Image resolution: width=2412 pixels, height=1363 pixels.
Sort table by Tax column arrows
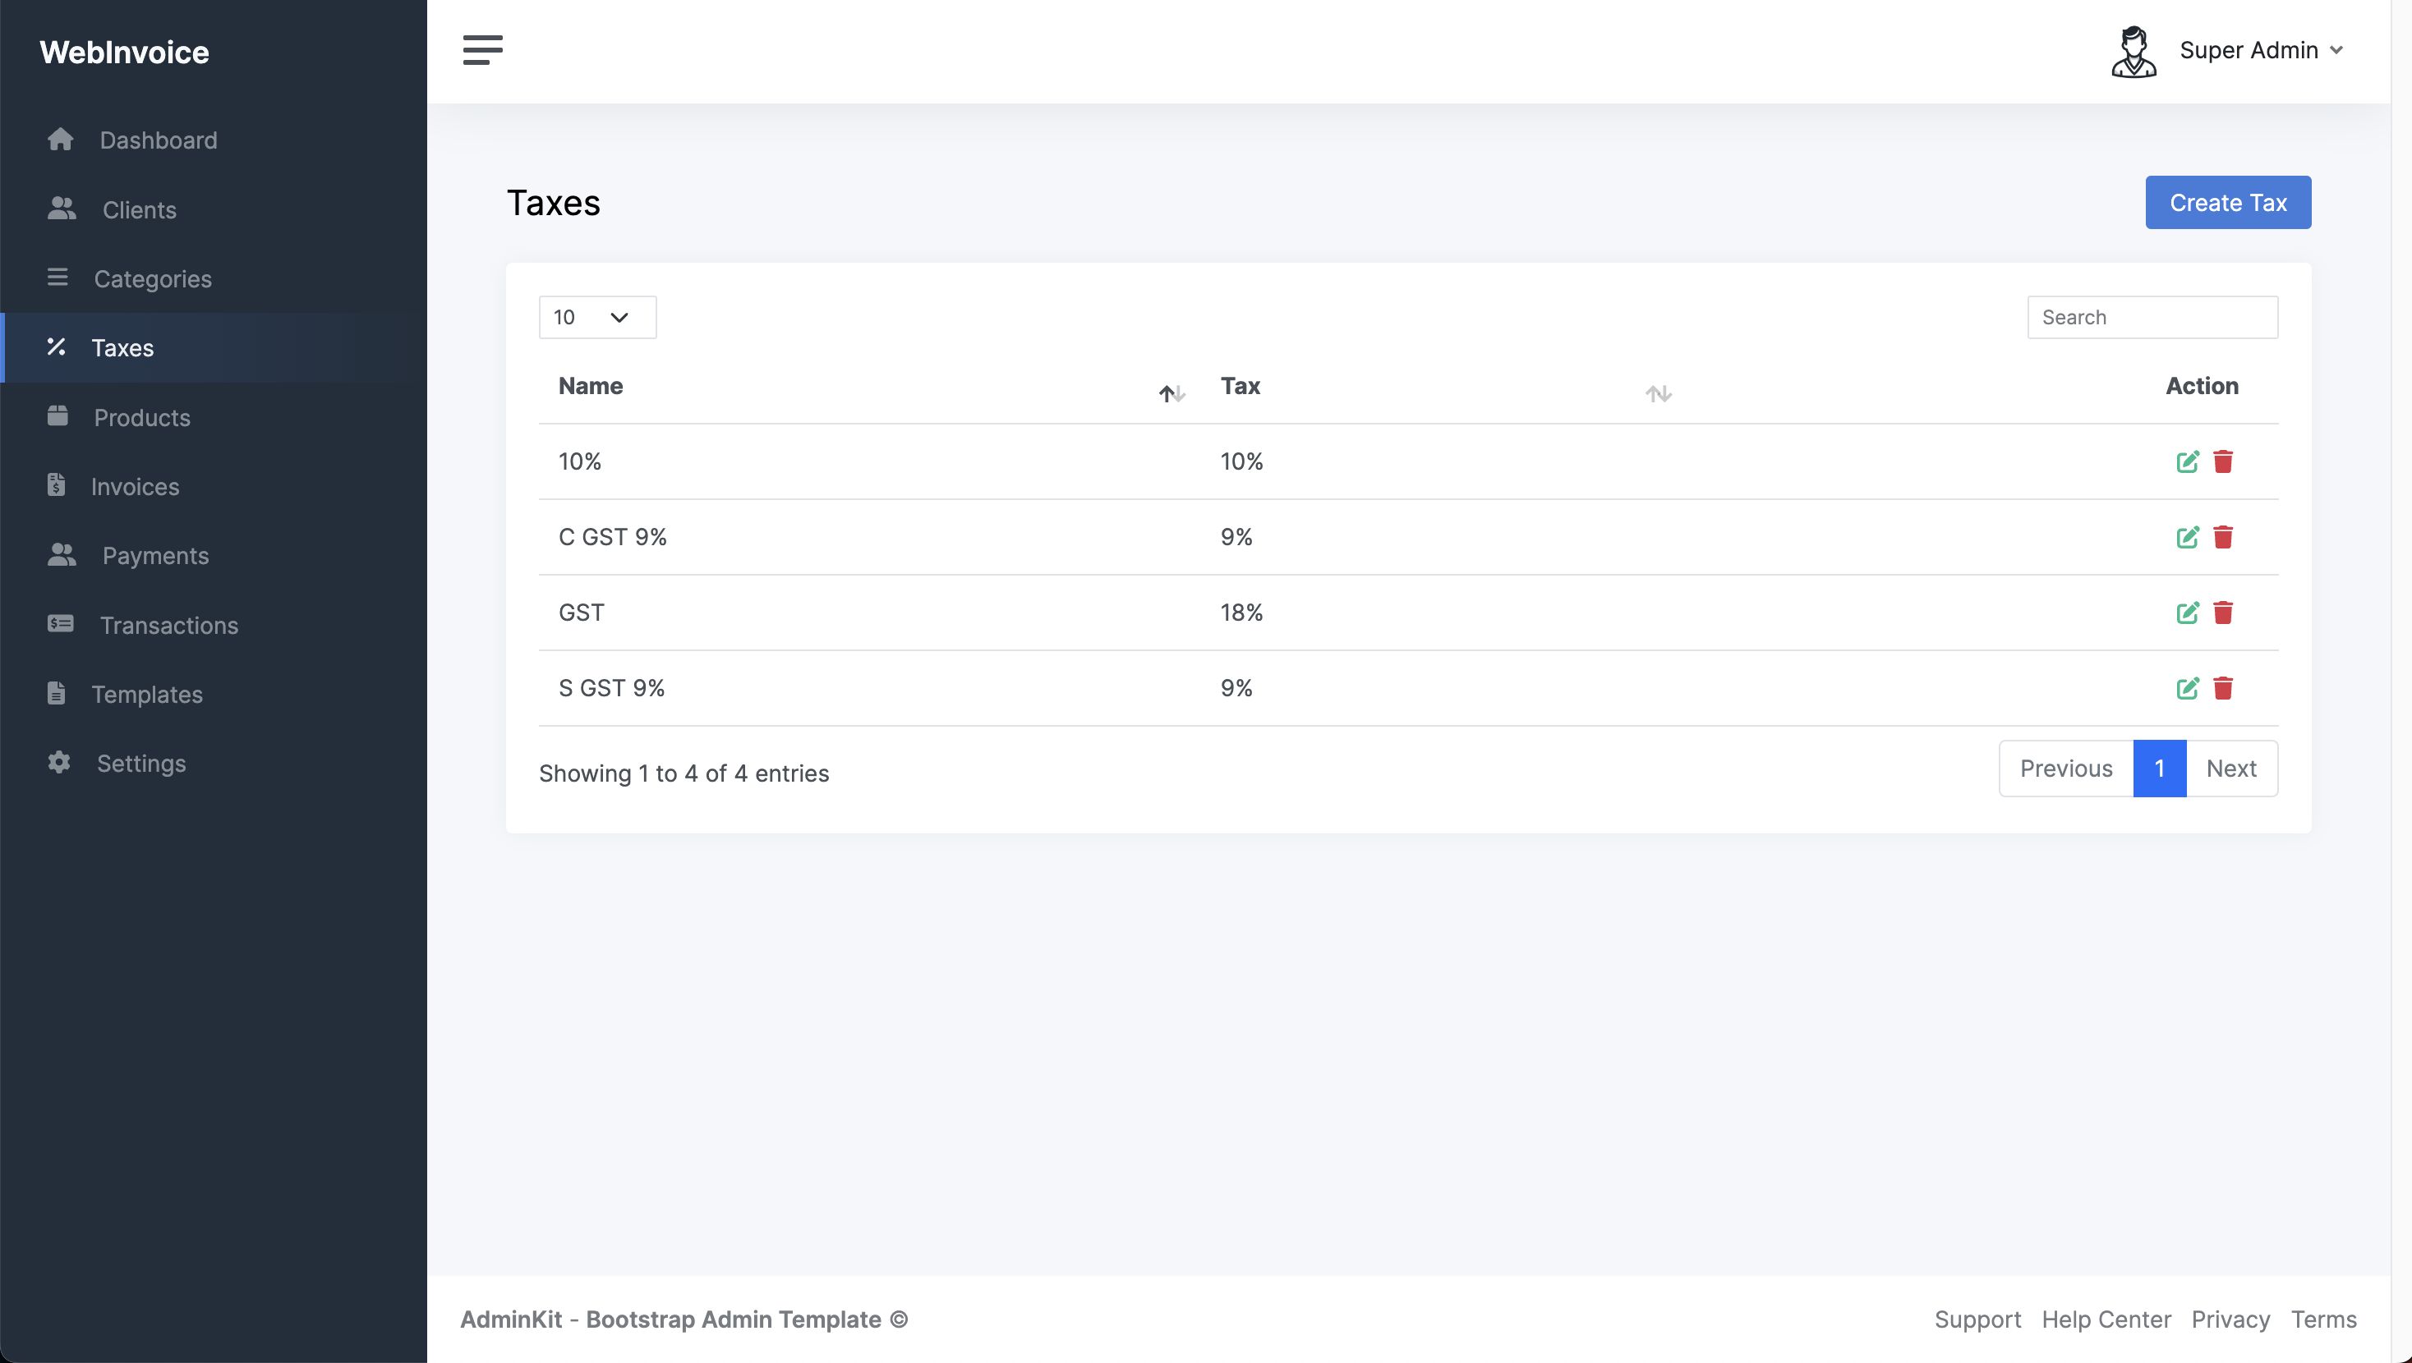1657,394
